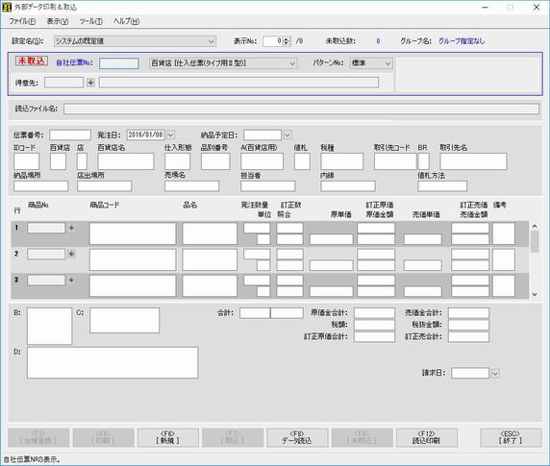This screenshot has height=466, width=550.
Task: Click the 品別番号 field
Action: tap(215, 161)
